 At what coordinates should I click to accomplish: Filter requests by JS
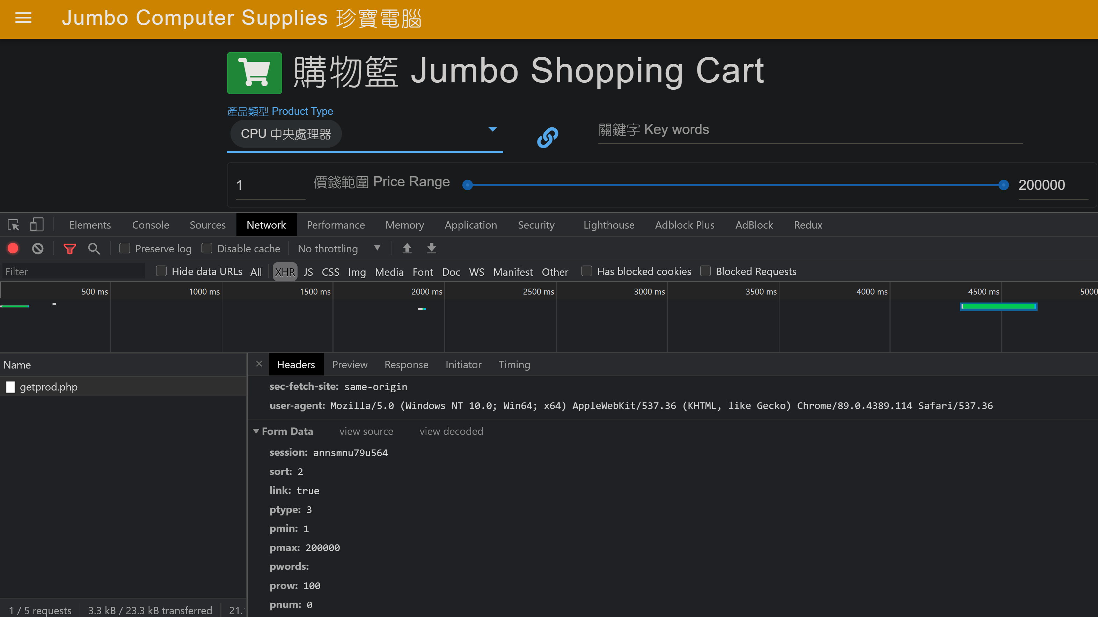(x=308, y=272)
